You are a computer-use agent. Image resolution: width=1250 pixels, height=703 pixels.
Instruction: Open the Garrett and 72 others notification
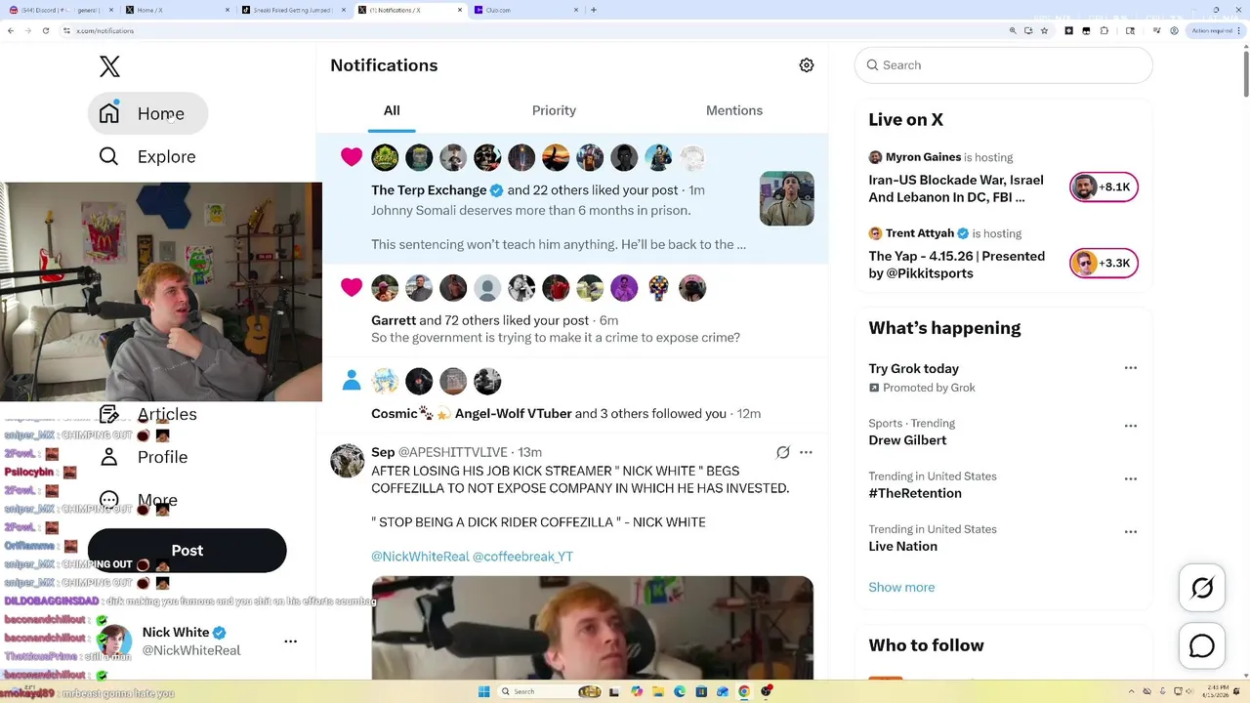tap(572, 310)
